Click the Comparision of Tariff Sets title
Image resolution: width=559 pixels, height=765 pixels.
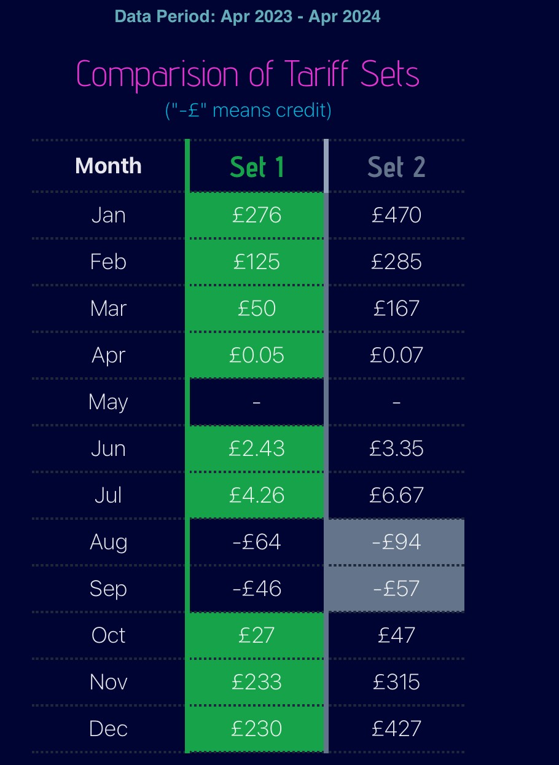(x=248, y=75)
